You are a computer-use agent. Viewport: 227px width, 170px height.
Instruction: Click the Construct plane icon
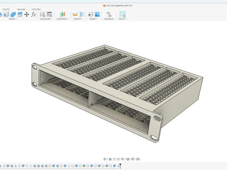62,15
